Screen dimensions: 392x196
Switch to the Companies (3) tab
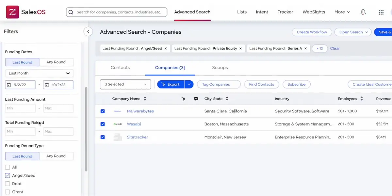170,68
